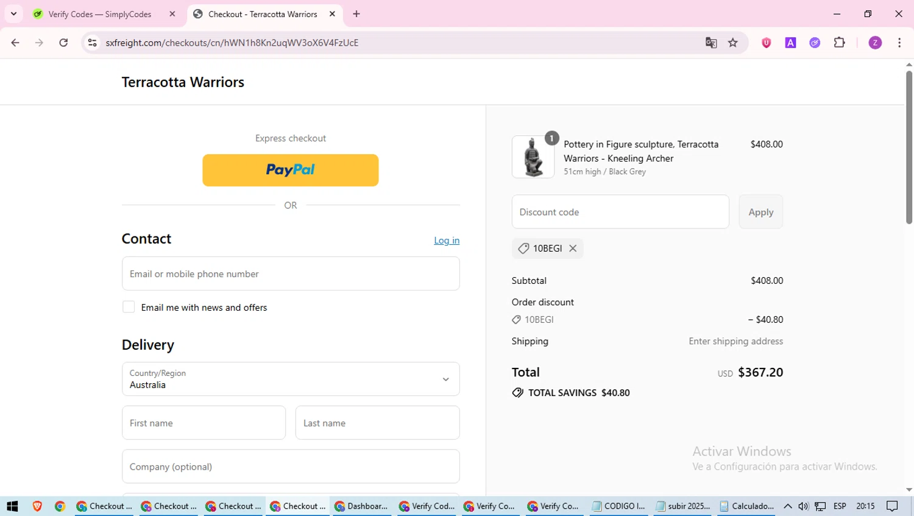Show hidden system tray icons
Viewport: 914px width, 516px height.
point(788,506)
